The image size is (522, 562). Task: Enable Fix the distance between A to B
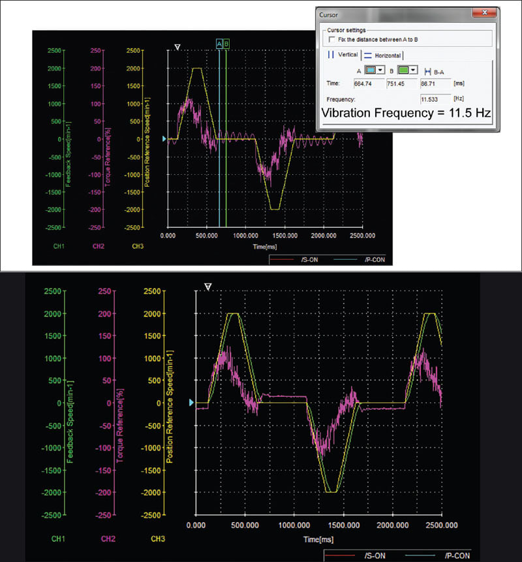[332, 39]
